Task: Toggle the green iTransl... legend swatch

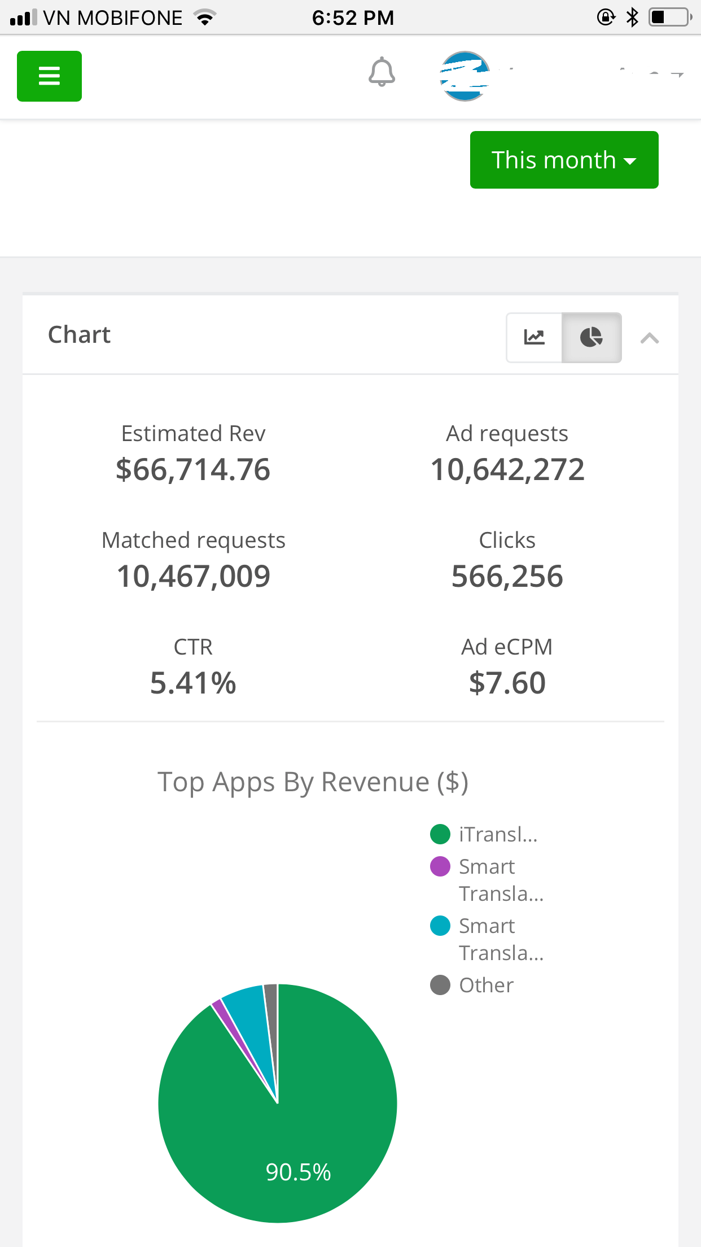Action: (x=440, y=834)
